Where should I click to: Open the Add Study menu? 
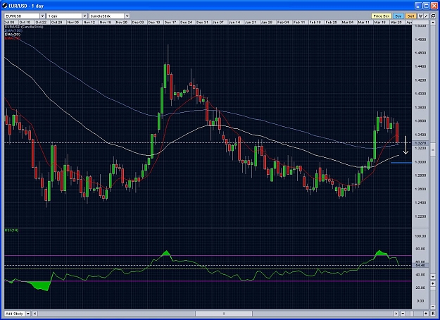click(x=15, y=314)
